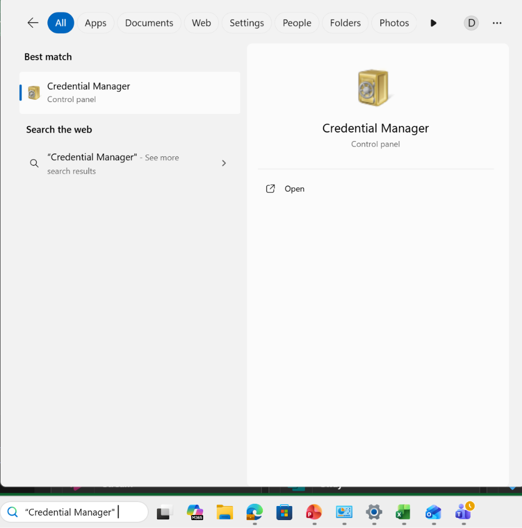
Task: Expand web results with the chevron arrow
Action: (x=224, y=163)
